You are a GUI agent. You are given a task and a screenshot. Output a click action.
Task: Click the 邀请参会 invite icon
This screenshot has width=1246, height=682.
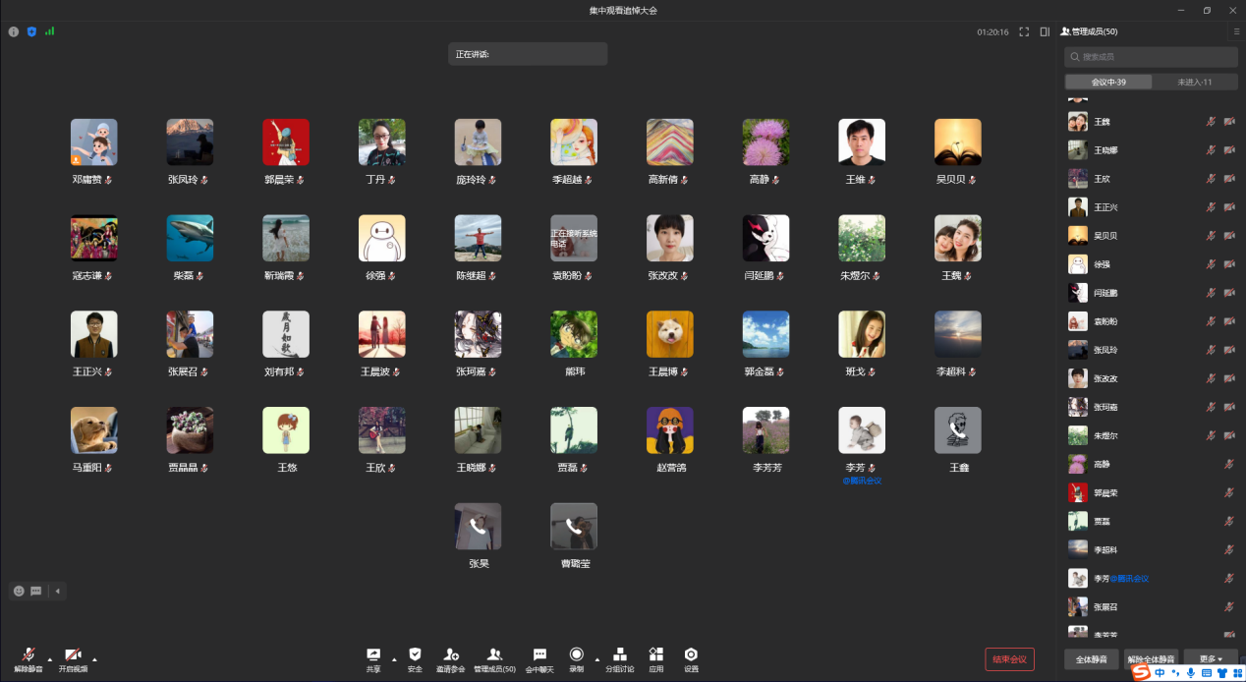pos(451,655)
